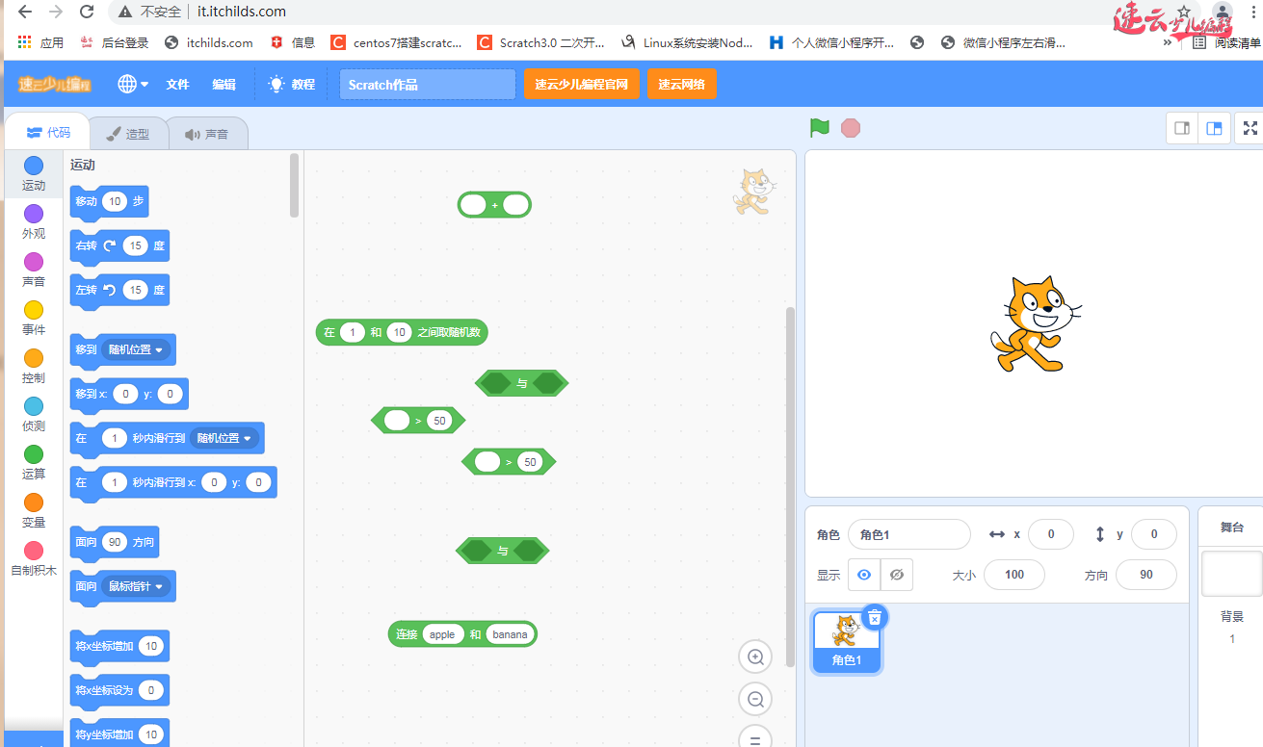Open the 文件 file menu
Screen dimensions: 1263x747
pyautogui.click(x=177, y=84)
